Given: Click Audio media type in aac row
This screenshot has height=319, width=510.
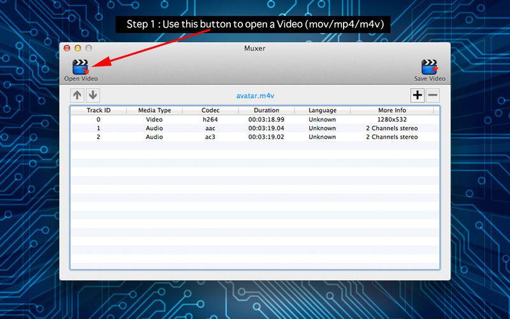Looking at the screenshot, I should coord(154,128).
